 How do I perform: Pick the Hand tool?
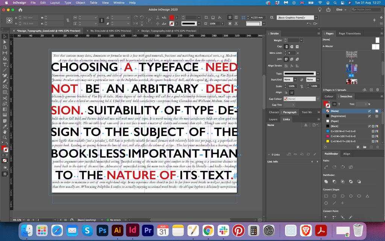pos(5,131)
